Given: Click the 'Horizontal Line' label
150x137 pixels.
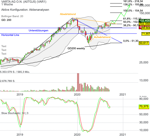Looking at the screenshot, I should point(10,35).
